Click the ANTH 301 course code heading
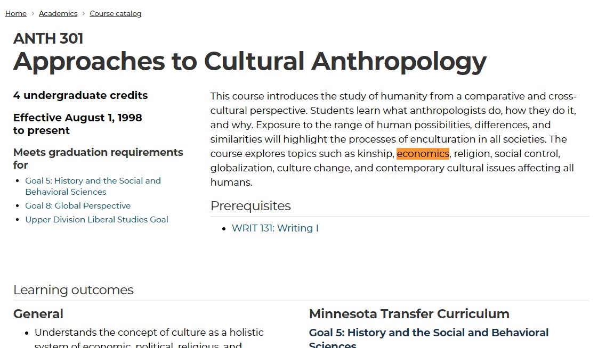Image resolution: width=598 pixels, height=348 pixels. 49,38
